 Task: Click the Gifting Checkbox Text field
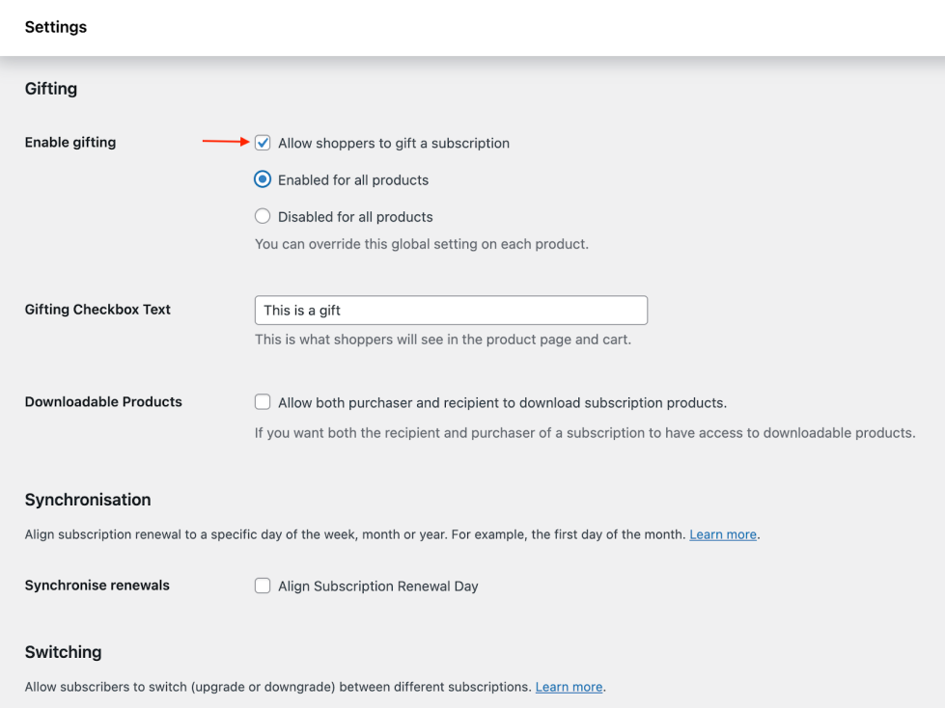click(x=451, y=310)
